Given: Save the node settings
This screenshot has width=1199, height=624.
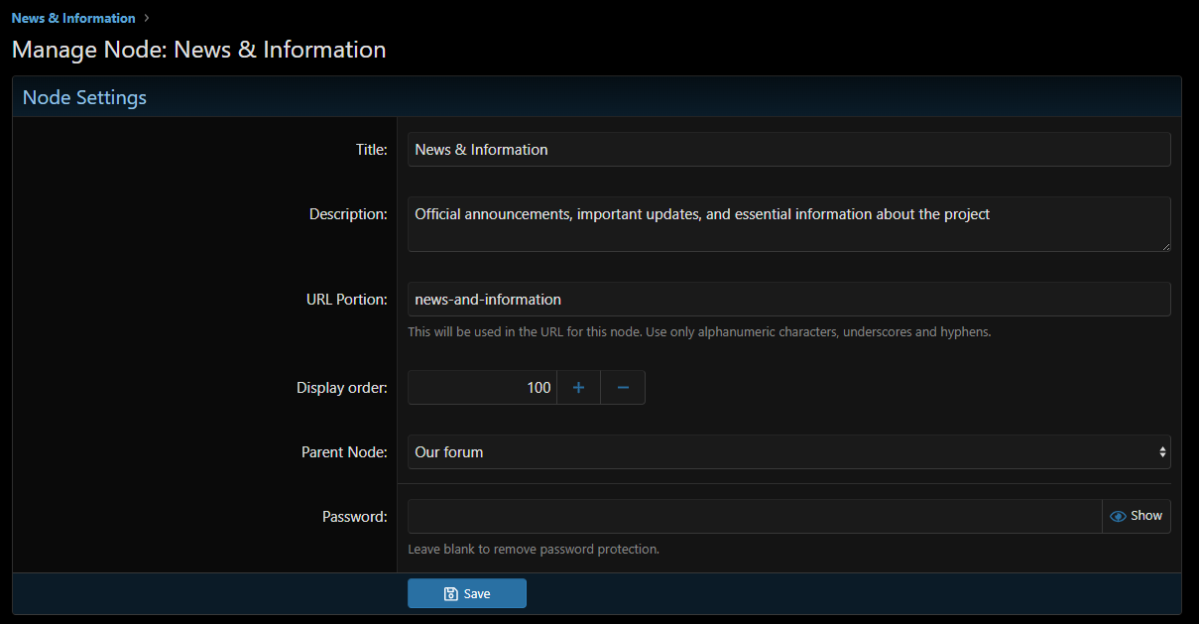Looking at the screenshot, I should 467,593.
